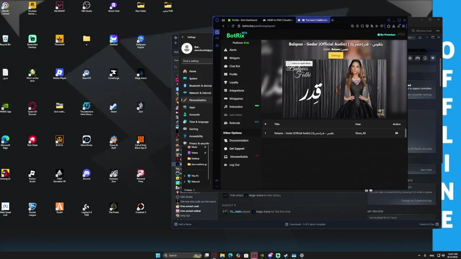Open Gaming in Windows Settings
Screen dimensions: 461x259
point(191,129)
